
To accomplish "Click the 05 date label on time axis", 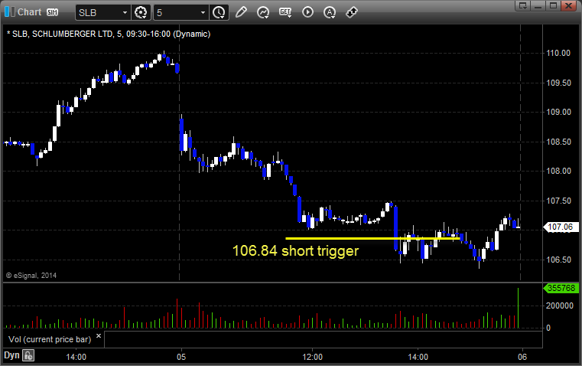I will pos(181,357).
